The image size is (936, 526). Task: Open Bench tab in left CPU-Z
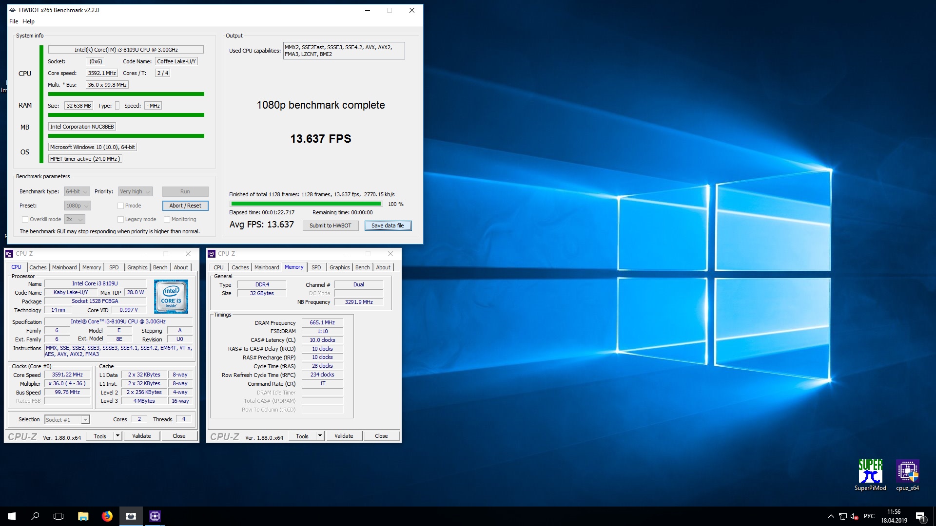(x=160, y=267)
